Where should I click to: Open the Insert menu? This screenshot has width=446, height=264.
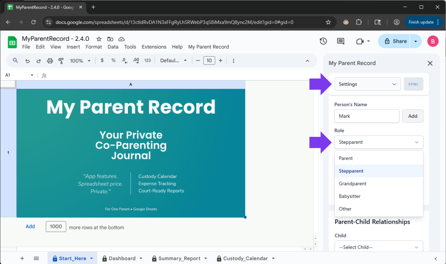tap(73, 47)
